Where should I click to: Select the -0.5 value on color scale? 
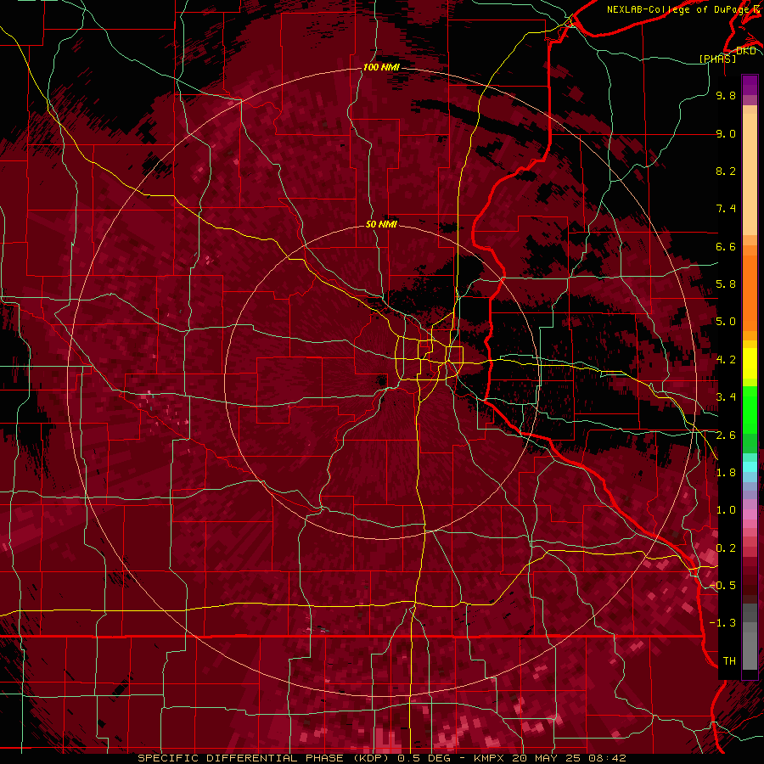tap(723, 586)
